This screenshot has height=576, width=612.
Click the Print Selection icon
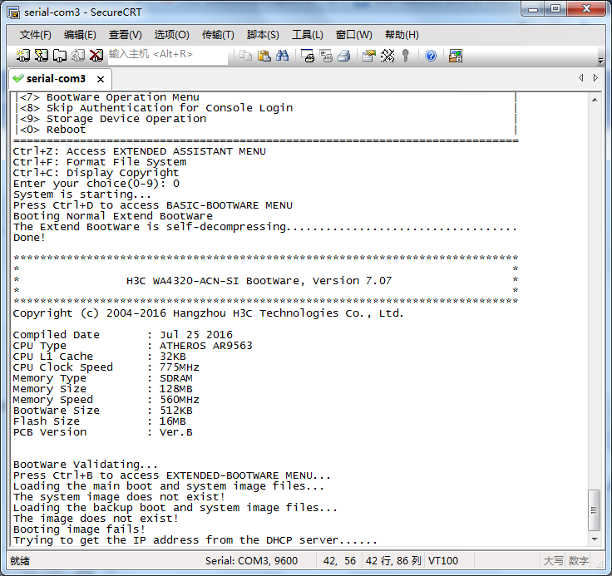pos(326,56)
